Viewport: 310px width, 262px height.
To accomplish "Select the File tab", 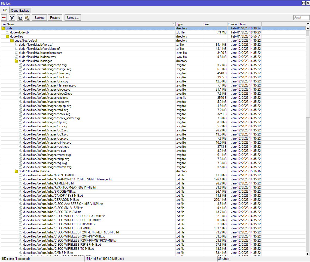I will (5, 10).
